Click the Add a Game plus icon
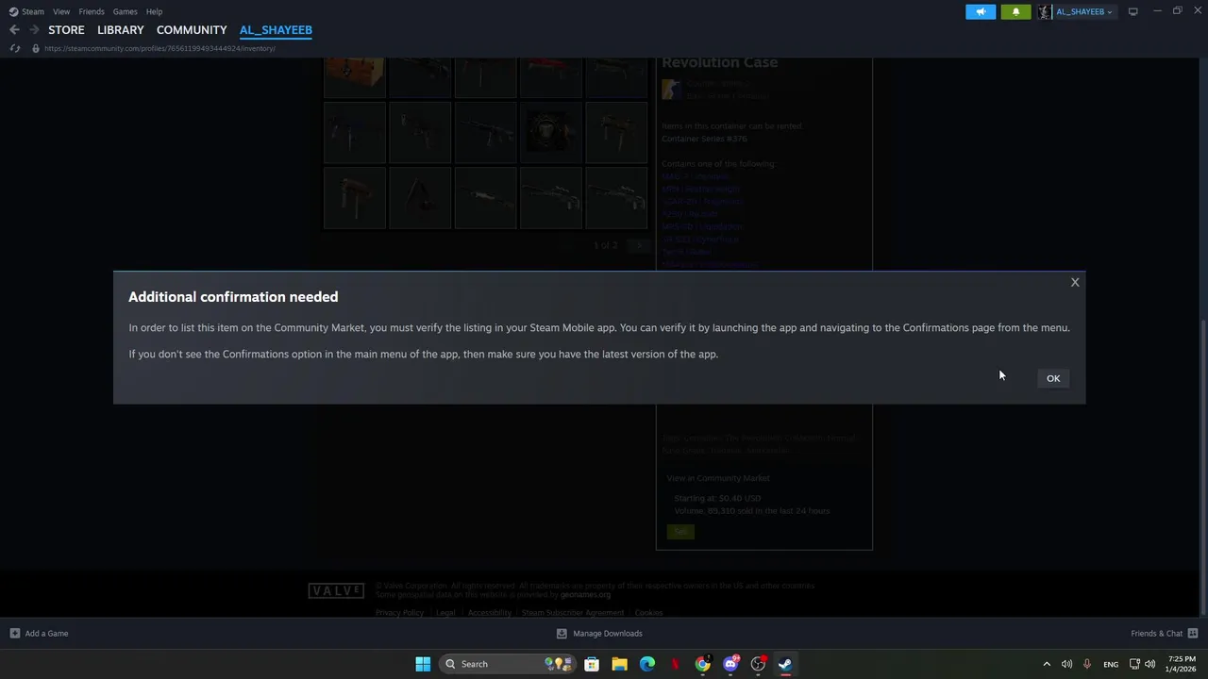1208x679 pixels. [15, 634]
